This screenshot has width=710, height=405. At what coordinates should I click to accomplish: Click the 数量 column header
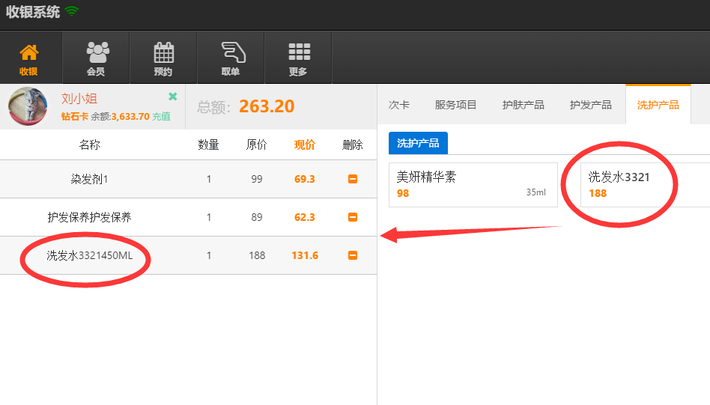point(209,144)
